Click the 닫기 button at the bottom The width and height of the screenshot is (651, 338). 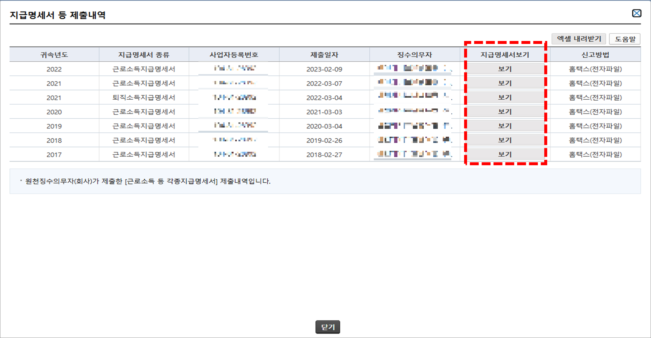(x=327, y=327)
